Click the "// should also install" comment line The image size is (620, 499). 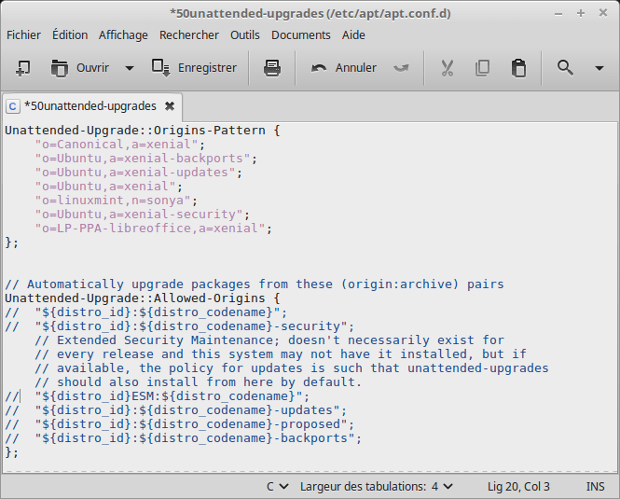click(198, 381)
